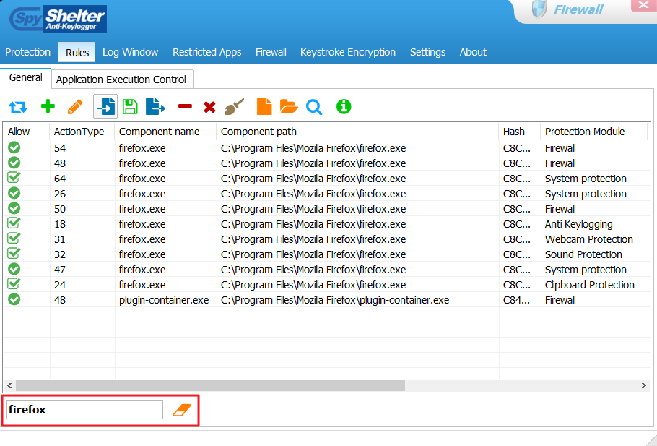Switch to Log Window tab
Viewport: 657px width, 446px height.
pos(130,52)
